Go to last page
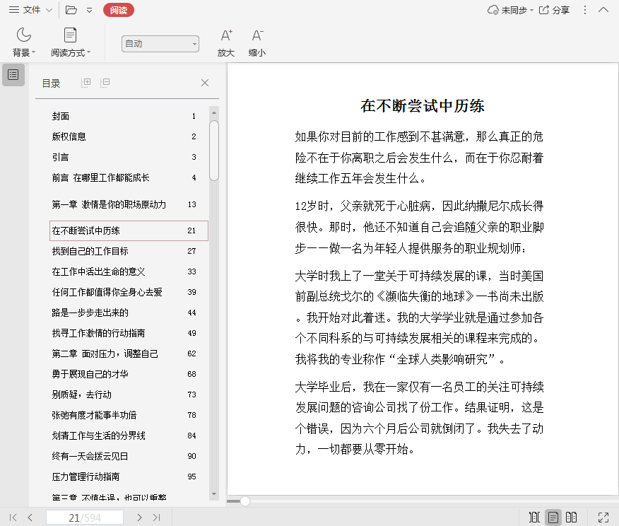Viewport: 619px width, 526px height. [x=157, y=518]
